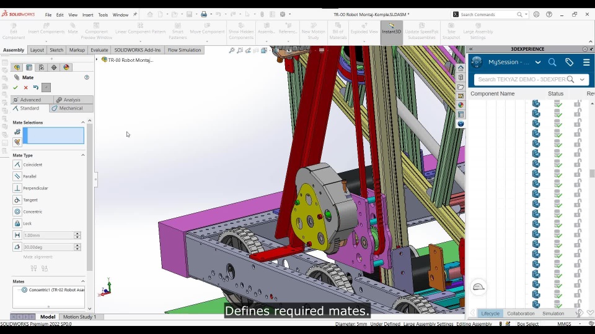The height and width of the screenshot is (334, 595).
Task: Toggle the pin next to Window menu
Action: (x=134, y=14)
